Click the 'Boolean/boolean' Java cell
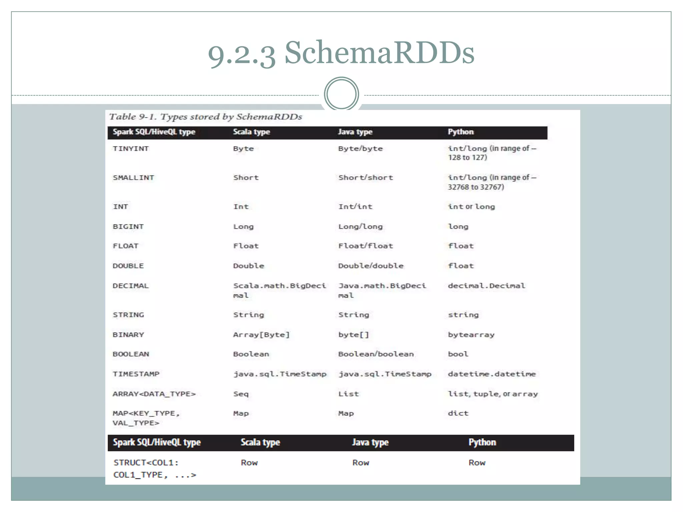Viewport: 683px width, 512px height. [376, 354]
